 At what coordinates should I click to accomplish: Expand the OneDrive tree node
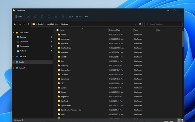(14, 57)
